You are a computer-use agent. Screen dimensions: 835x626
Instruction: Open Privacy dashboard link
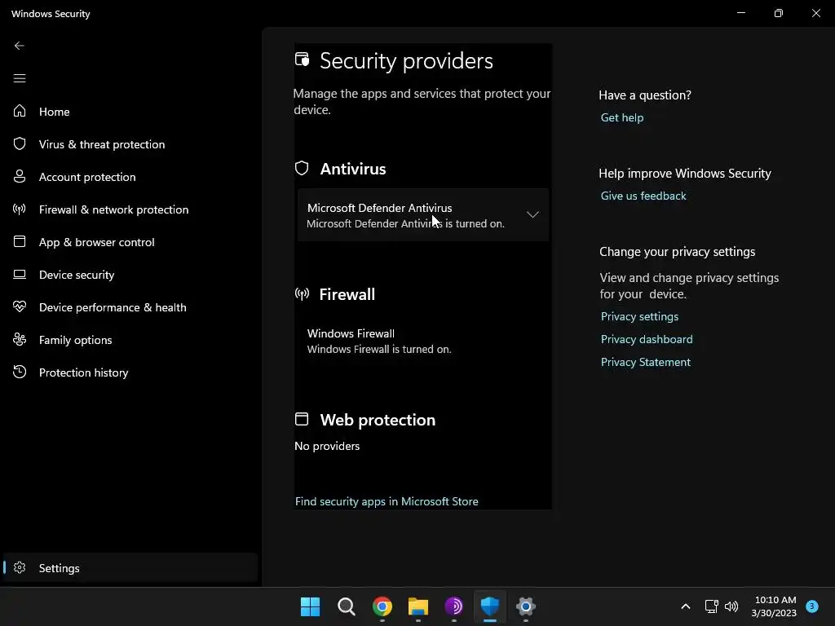647,340
